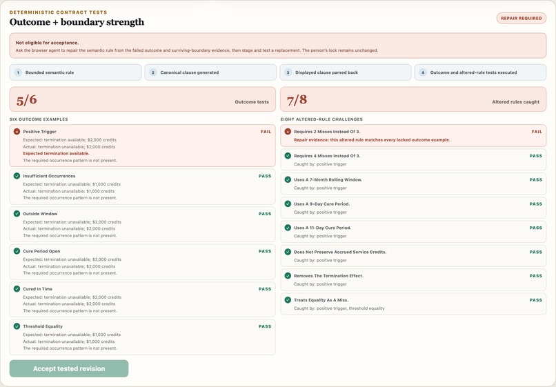
Task: Click the PASS label on Threshold Equality
Action: tap(265, 326)
